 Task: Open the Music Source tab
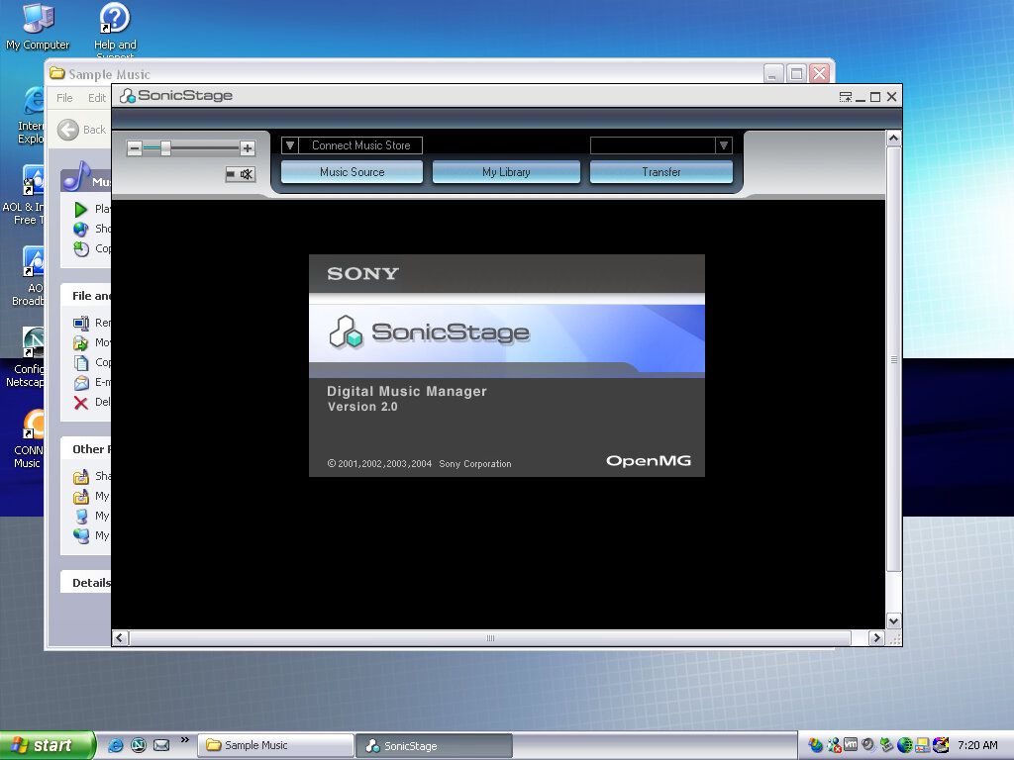[x=352, y=172]
